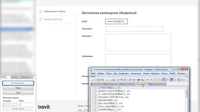Click the Print icon in Notepad++ toolbar
200x112 pixels.
click(x=113, y=80)
